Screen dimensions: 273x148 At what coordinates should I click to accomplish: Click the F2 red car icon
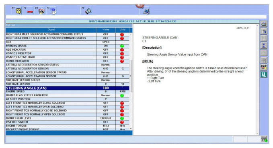29,11
